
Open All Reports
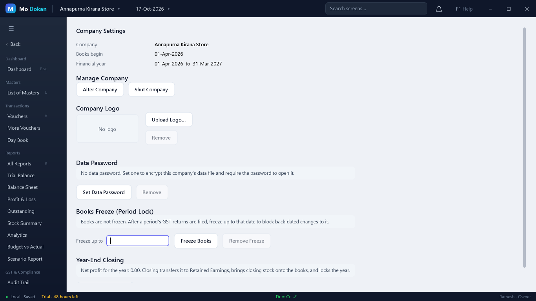pos(27,163)
